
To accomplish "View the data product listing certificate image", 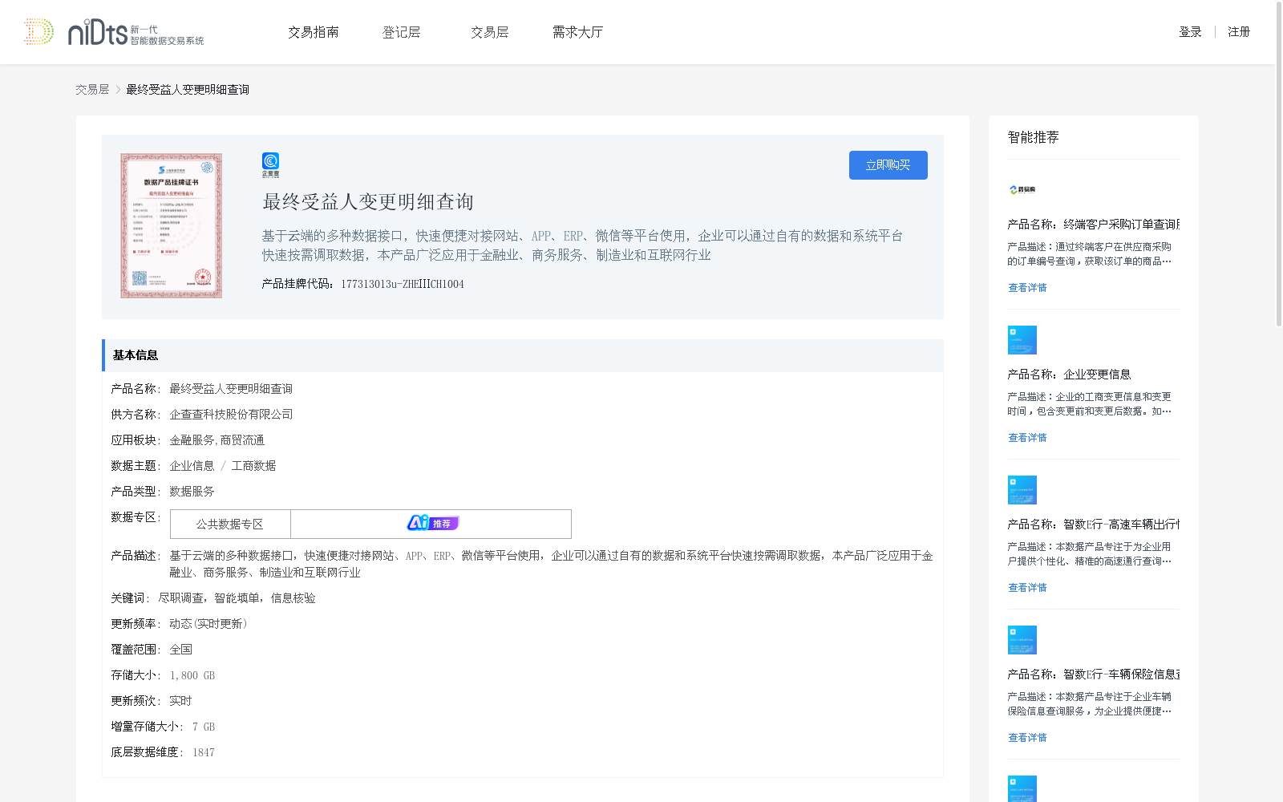I will [x=171, y=225].
